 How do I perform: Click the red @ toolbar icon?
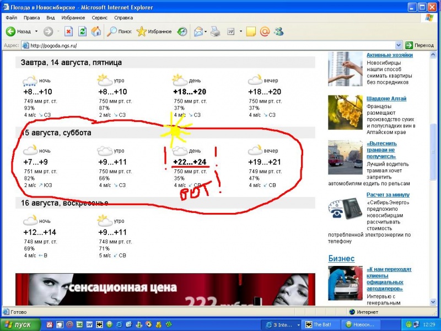point(265,31)
